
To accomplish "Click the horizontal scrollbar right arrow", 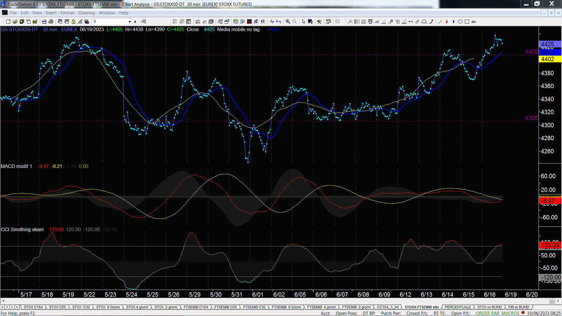I will [558, 301].
